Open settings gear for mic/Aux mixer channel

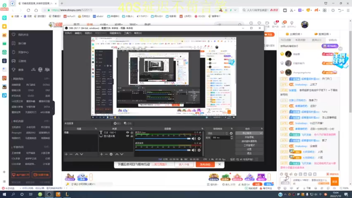(199, 139)
